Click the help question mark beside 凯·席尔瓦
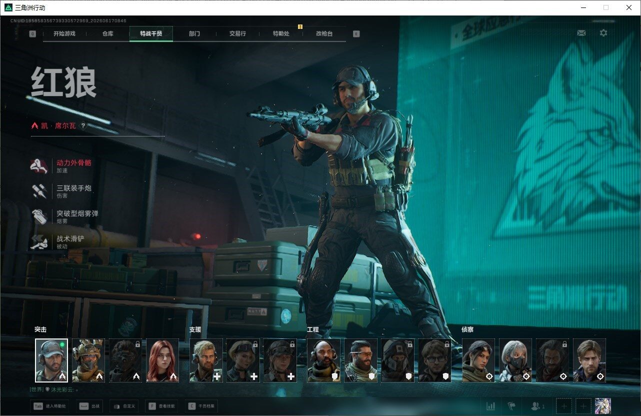Viewport: 641px width, 416px height. pyautogui.click(x=83, y=126)
